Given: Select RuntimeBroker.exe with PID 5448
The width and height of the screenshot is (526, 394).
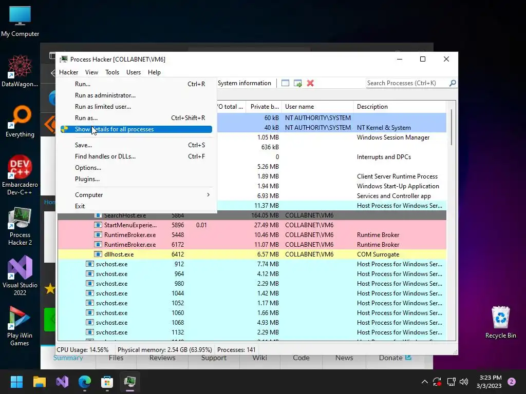Looking at the screenshot, I should (x=252, y=235).
